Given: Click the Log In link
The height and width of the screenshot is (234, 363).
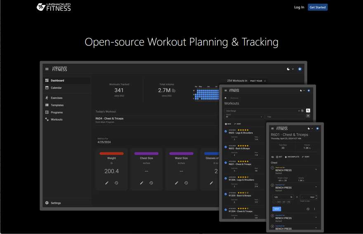Looking at the screenshot, I should click(299, 7).
